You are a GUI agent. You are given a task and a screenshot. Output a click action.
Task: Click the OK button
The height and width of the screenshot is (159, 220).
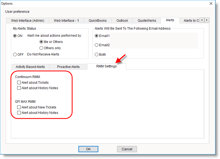[88, 149]
